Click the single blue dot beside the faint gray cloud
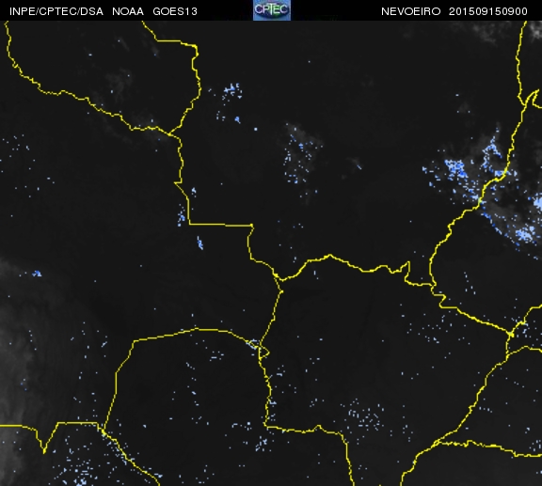The width and height of the screenshot is (542, 486). [x=255, y=129]
